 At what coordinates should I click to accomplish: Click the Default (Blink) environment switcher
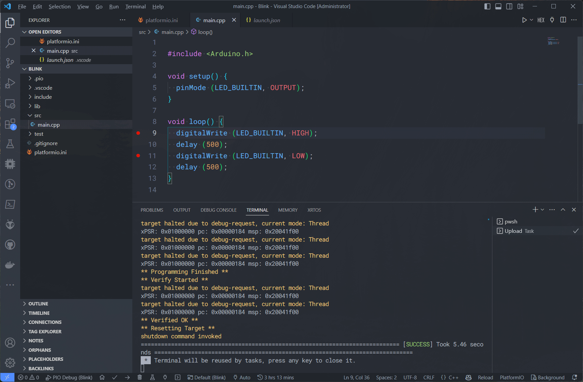(x=207, y=377)
